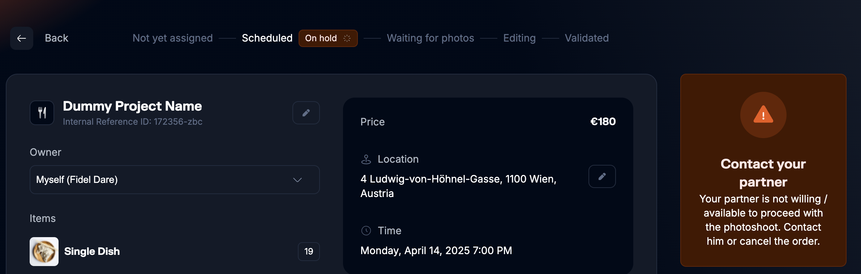Viewport: 861px width, 274px height.
Task: Select the Scheduled status step
Action: coord(267,38)
